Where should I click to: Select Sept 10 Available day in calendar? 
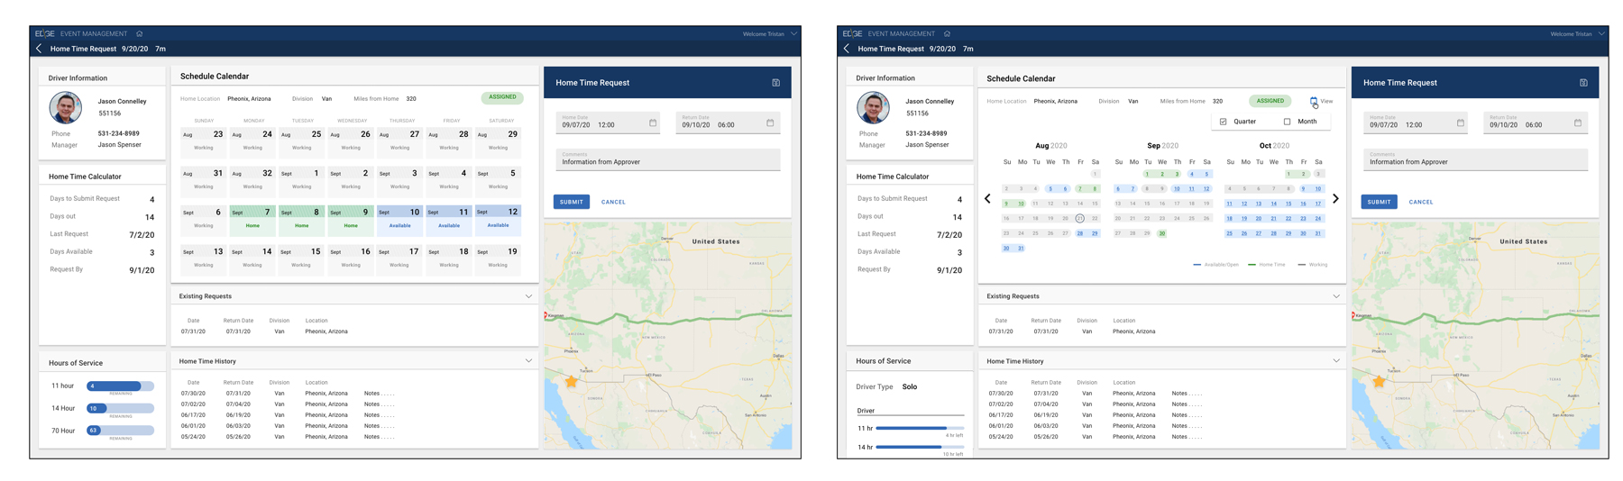[x=399, y=218]
